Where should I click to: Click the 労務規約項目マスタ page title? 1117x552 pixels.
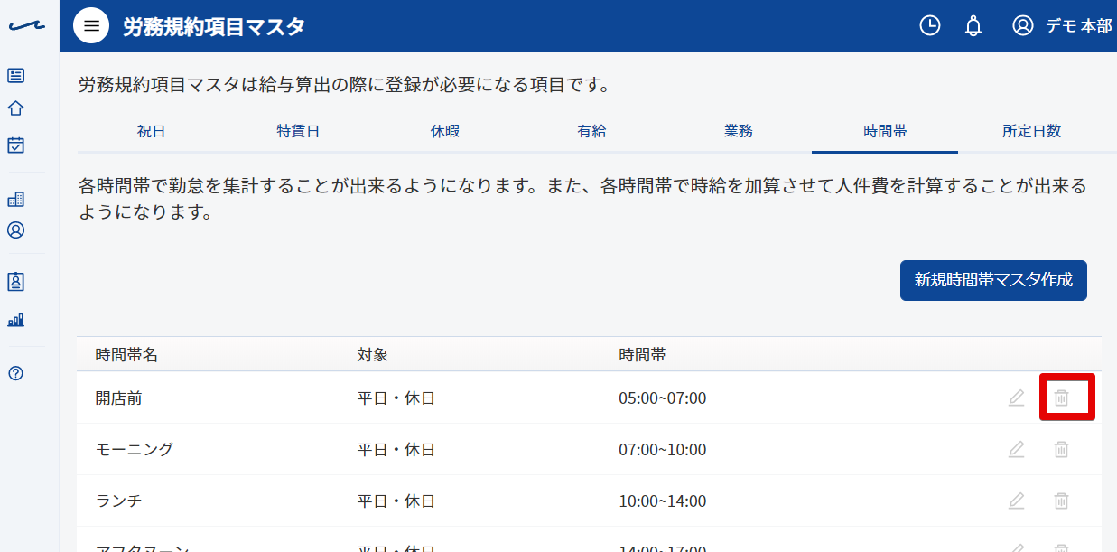(x=214, y=26)
